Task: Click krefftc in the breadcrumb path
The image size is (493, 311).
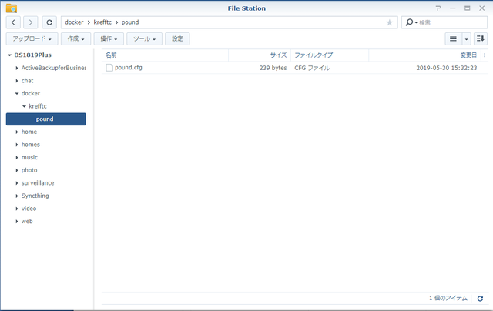Action: click(x=102, y=22)
